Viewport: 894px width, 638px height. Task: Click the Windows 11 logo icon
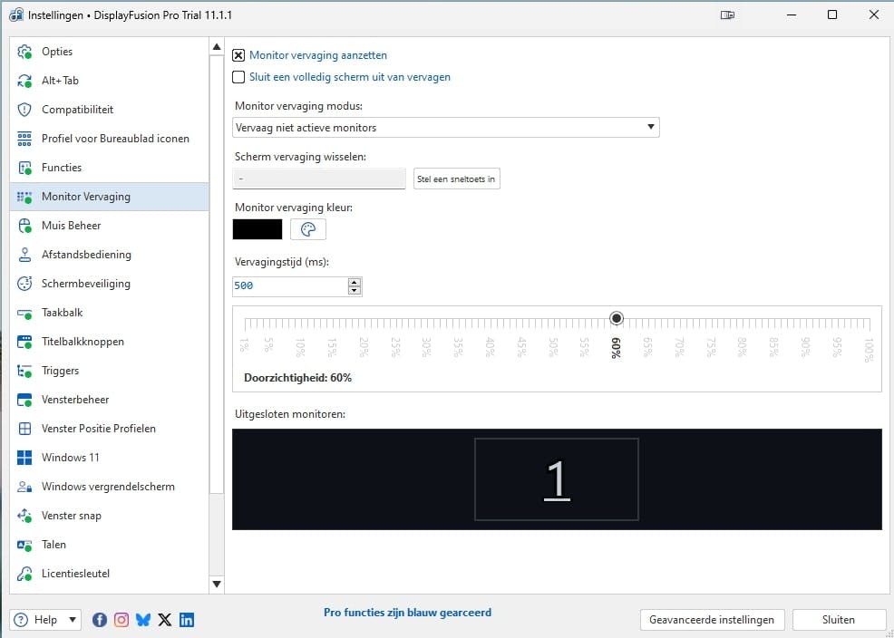[x=24, y=458]
